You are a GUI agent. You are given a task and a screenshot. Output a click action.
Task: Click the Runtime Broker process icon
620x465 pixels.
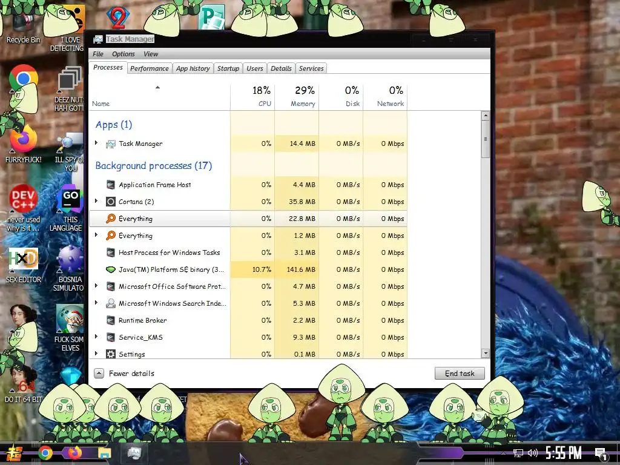111,321
